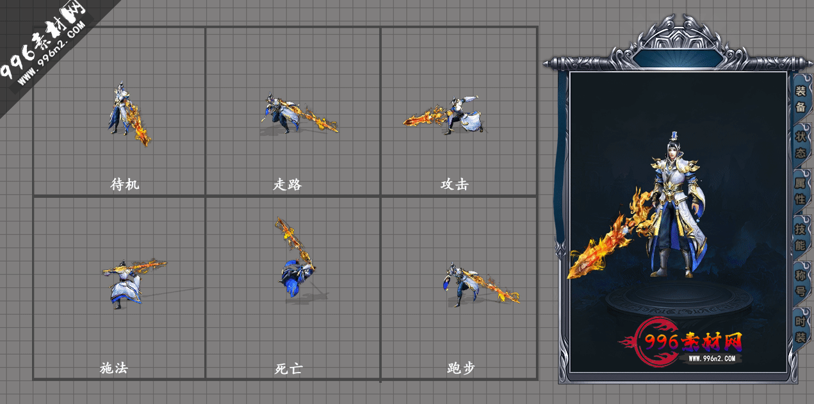
Task: Click the walking sprite above 走路
Action: click(299, 113)
